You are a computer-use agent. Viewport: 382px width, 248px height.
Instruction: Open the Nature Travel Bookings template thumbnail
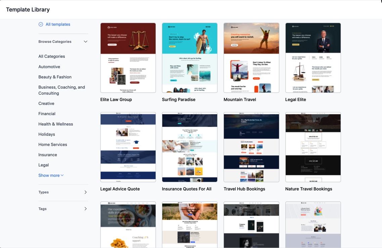[x=313, y=147]
